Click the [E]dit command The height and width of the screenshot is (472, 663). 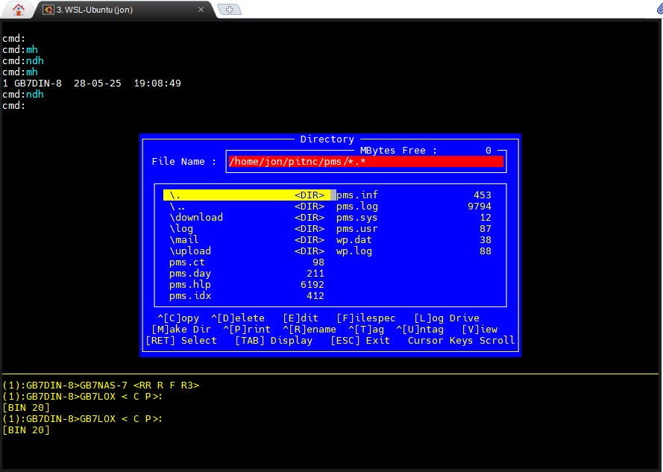[x=301, y=318]
